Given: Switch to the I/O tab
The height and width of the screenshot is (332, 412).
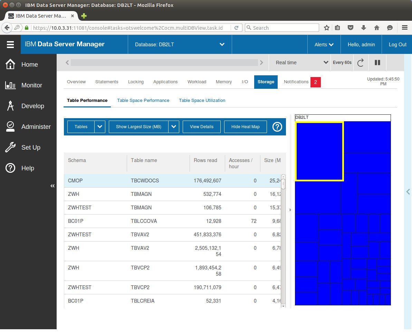Looking at the screenshot, I should 245,82.
